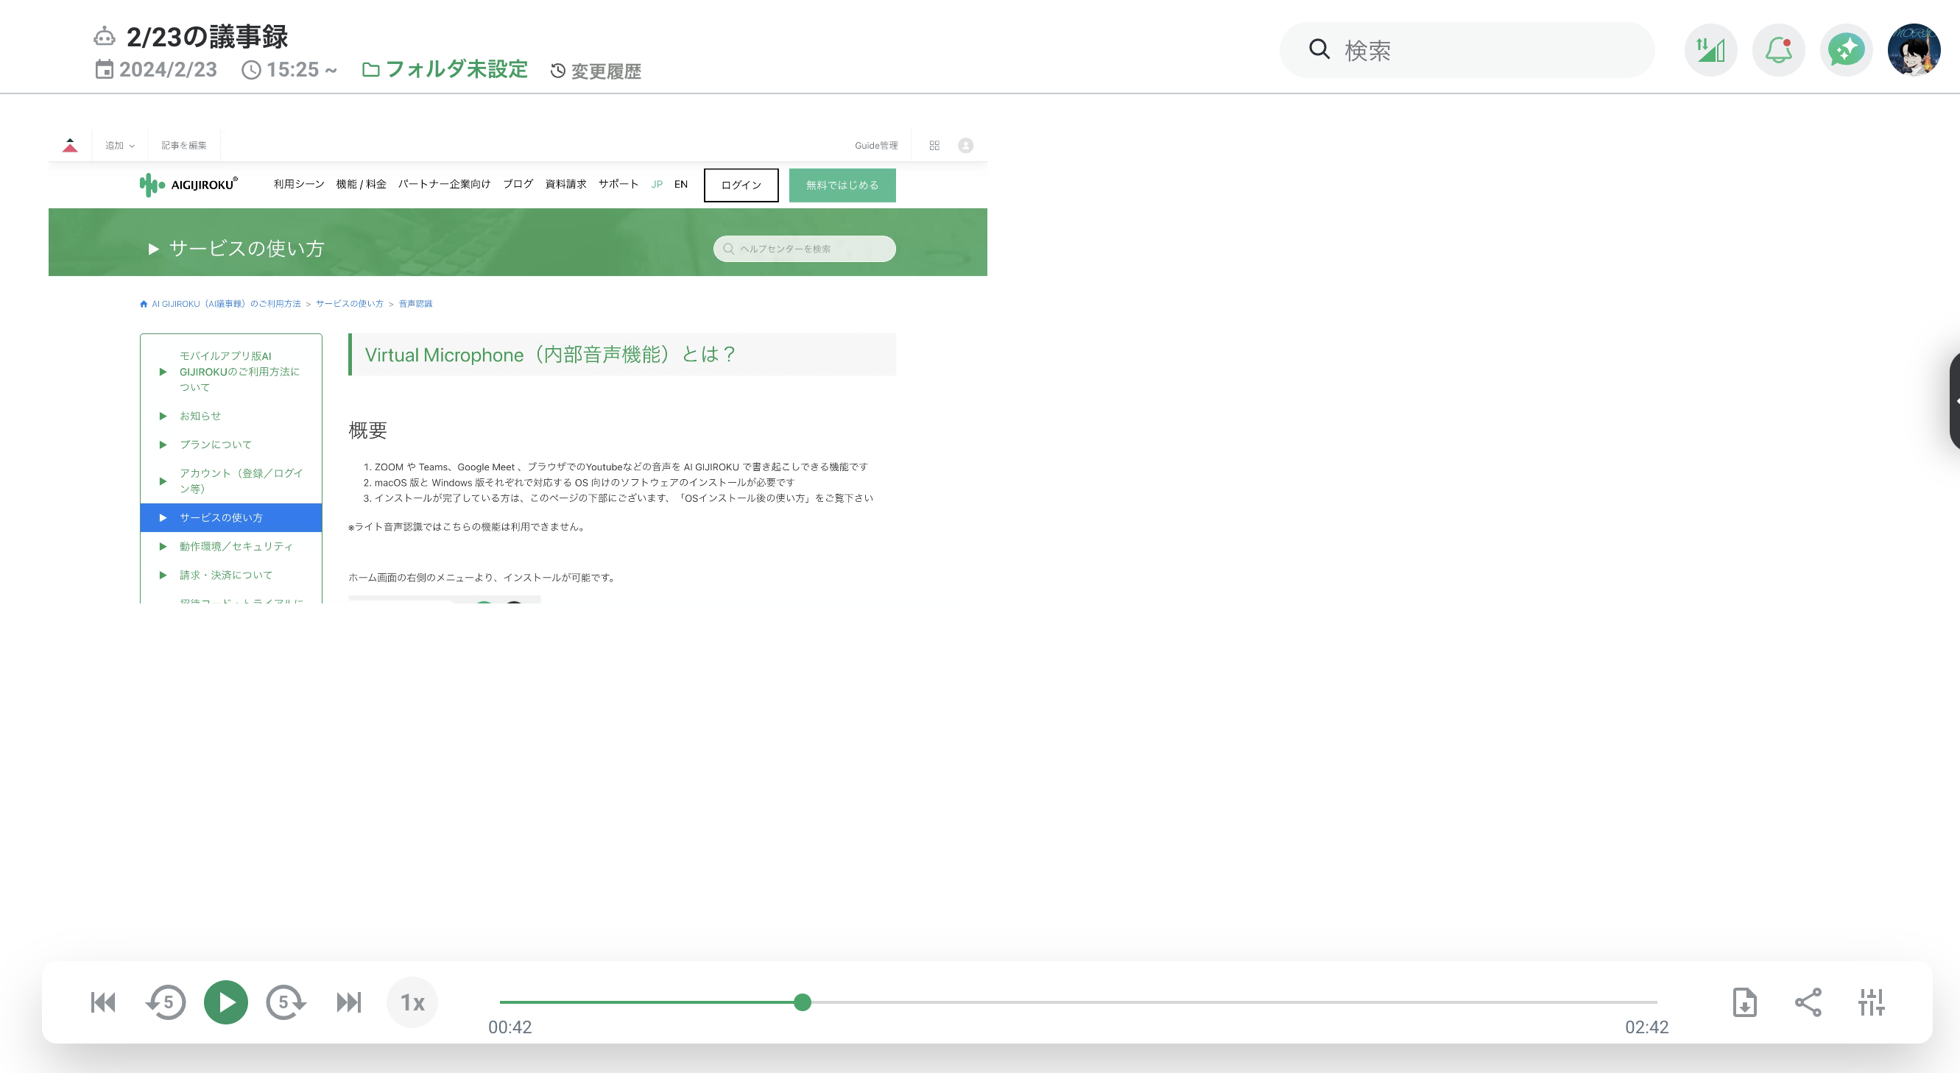Expand アカウント（登録／ログイン等）item
1960x1073 pixels.
click(231, 481)
